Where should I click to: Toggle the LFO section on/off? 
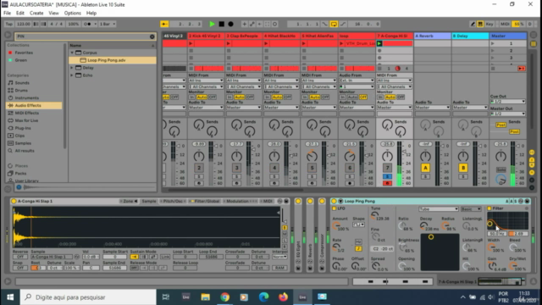pyautogui.click(x=334, y=208)
